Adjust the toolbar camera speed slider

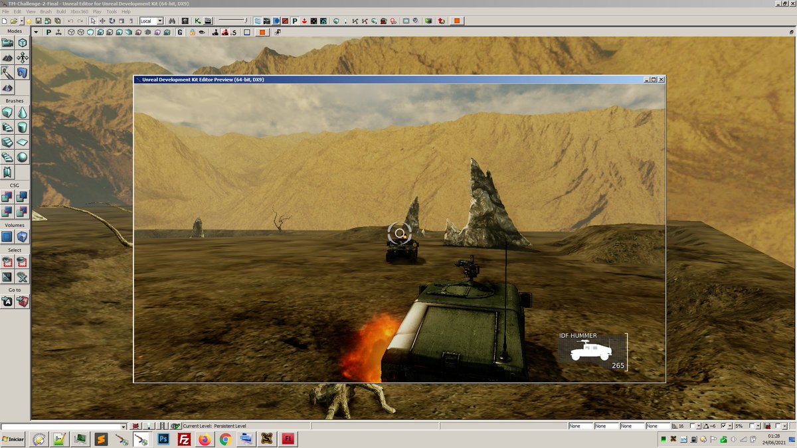233,21
